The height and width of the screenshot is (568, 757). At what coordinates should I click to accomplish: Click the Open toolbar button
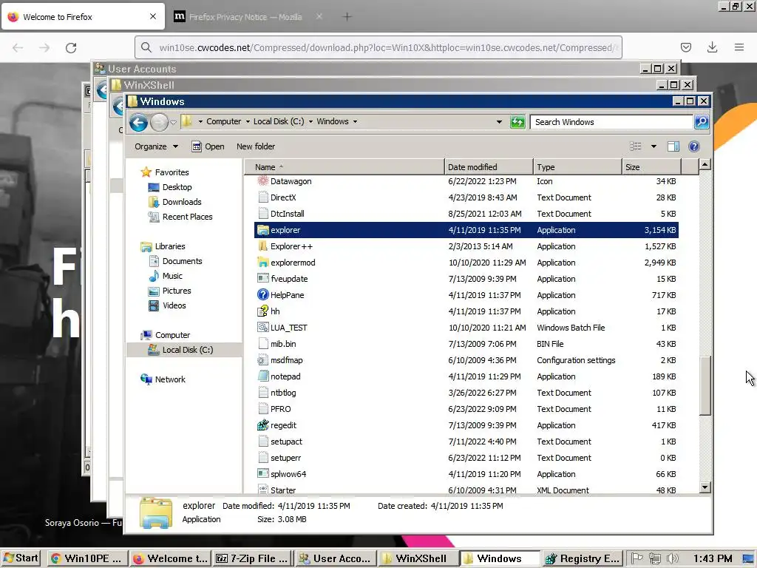click(x=208, y=146)
